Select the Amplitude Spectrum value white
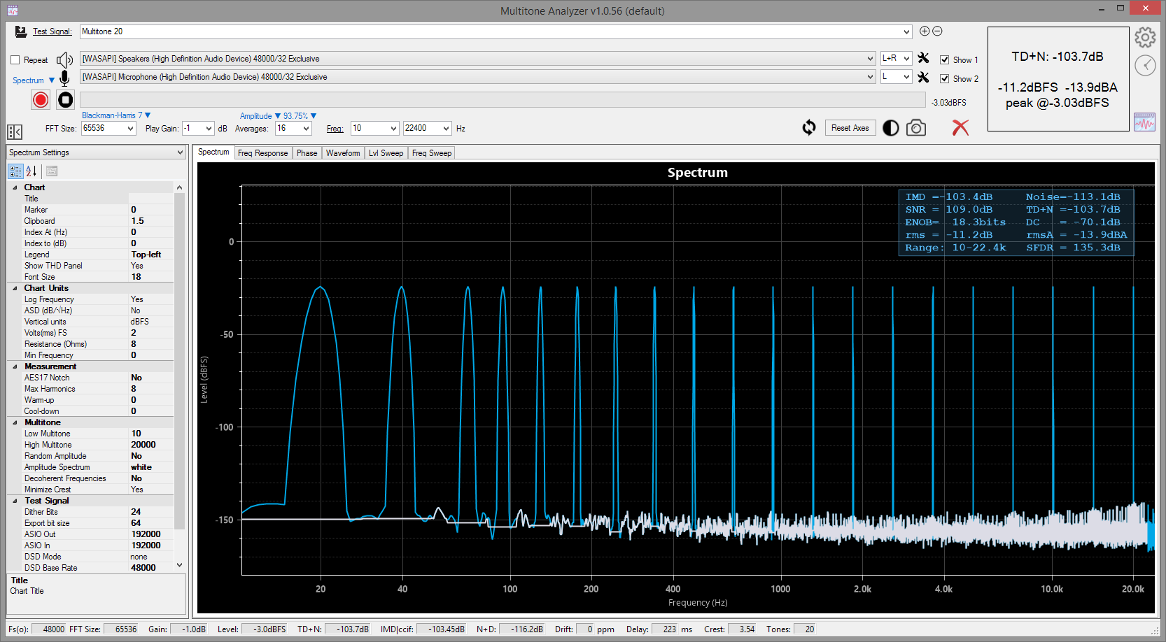1166x642 pixels. coord(151,467)
